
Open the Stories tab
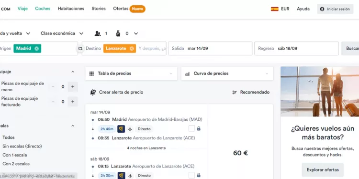point(99,9)
